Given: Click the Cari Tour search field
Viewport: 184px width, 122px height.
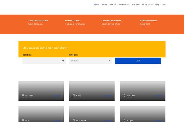Looking at the screenshot, I should 44,61.
